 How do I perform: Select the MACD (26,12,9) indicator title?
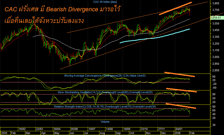tap(105, 76)
